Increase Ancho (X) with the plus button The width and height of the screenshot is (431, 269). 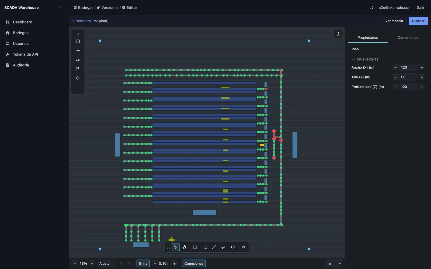[422, 68]
